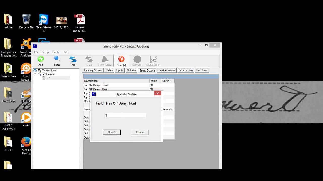Collapse the My Garage tree node
Viewport: 323px width, 181px height.
pyautogui.click(x=35, y=74)
